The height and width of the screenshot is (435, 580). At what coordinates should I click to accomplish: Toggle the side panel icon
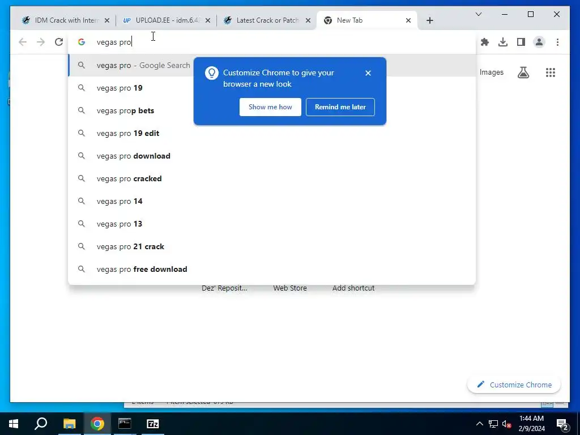point(521,42)
